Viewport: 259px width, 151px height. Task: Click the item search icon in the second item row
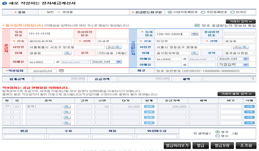point(67,112)
